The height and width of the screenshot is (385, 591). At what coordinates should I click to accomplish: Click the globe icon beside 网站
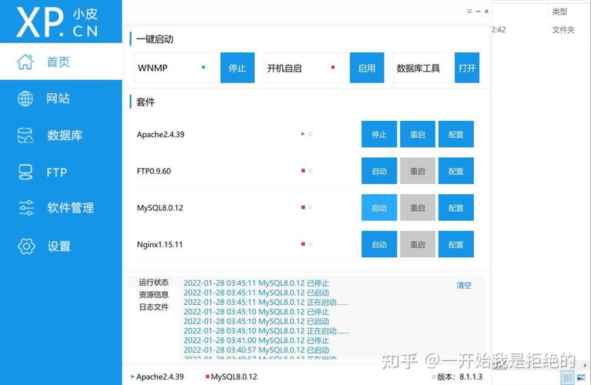[25, 99]
